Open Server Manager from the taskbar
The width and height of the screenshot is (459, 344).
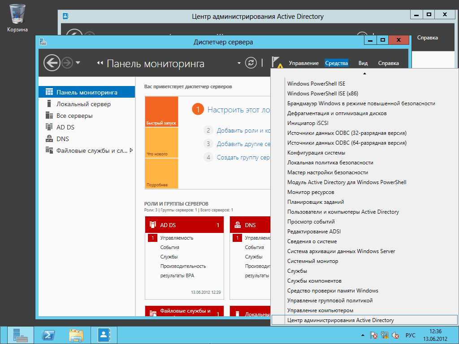[21, 335]
